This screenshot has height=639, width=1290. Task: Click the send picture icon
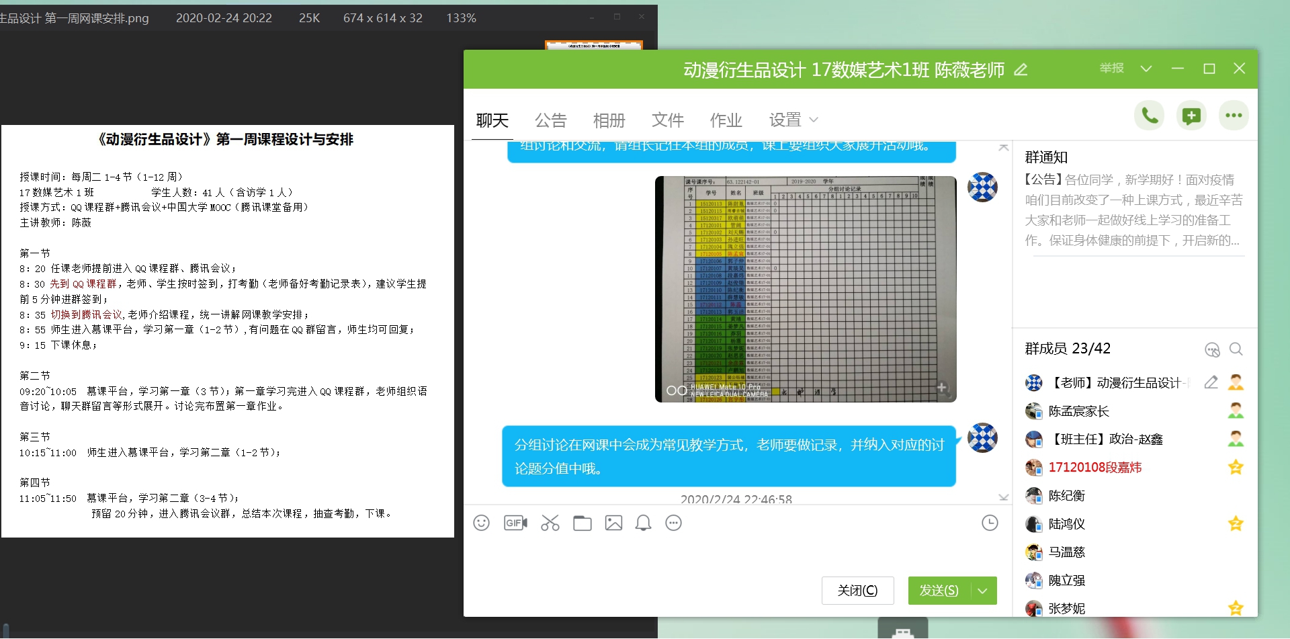click(613, 523)
